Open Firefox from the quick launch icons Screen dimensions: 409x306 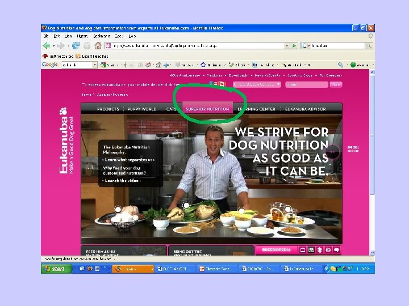(x=90, y=269)
